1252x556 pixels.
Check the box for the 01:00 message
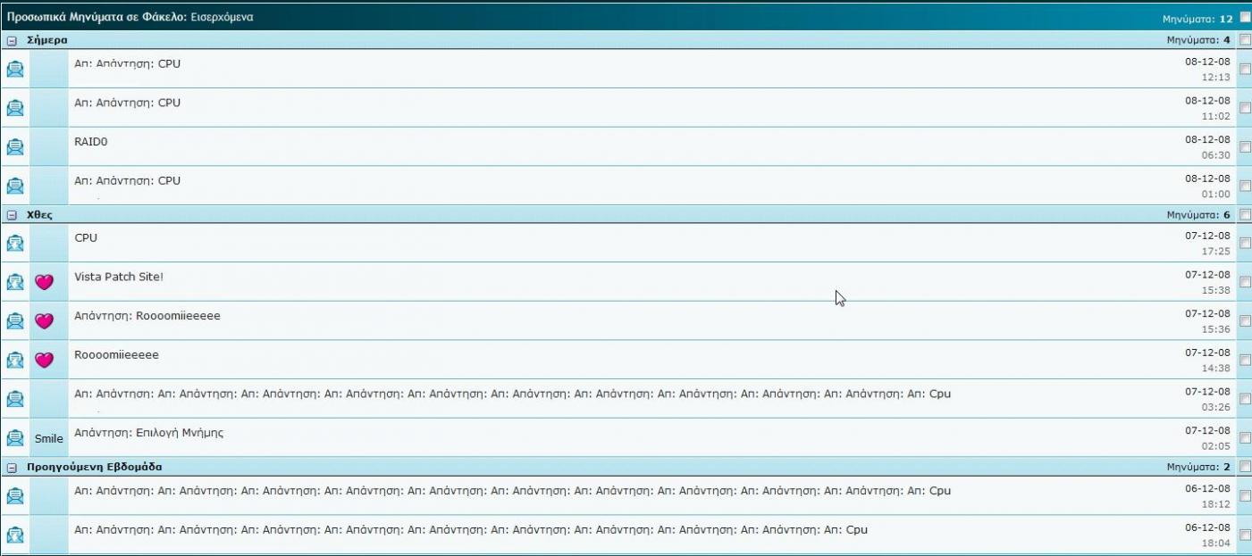[1246, 187]
